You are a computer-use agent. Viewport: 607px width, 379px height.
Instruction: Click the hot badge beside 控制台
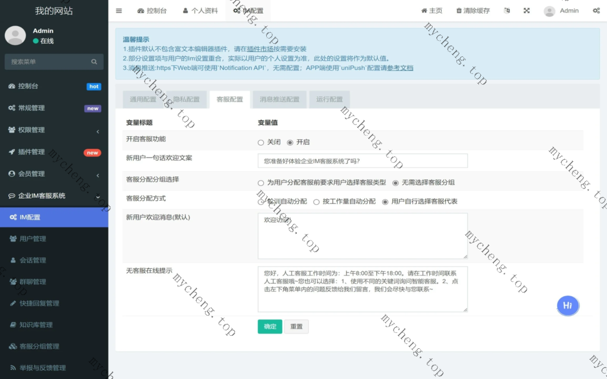click(94, 86)
